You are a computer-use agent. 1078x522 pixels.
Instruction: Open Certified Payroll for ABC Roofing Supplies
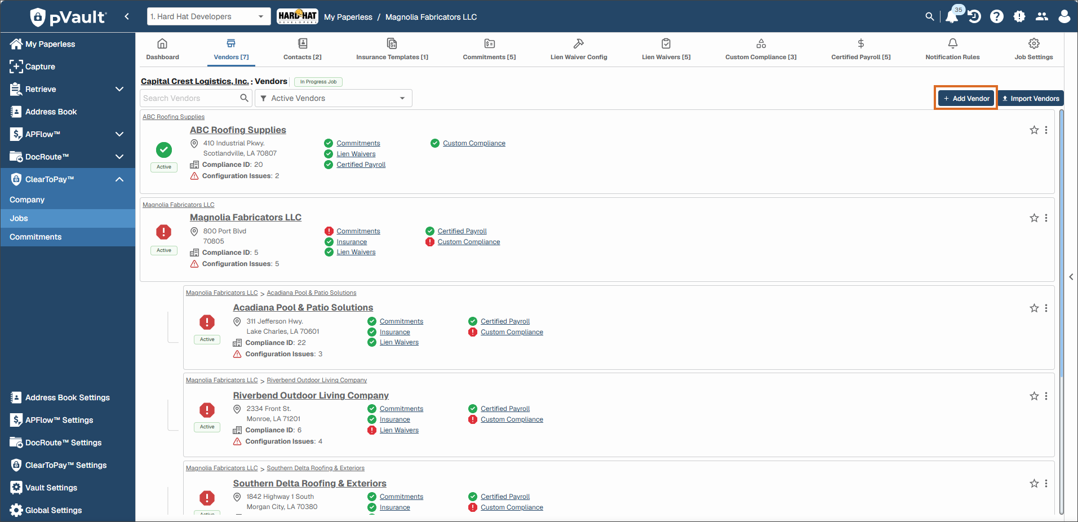(x=361, y=165)
